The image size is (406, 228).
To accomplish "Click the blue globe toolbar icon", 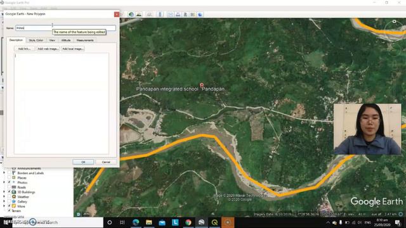I will coord(200,15).
